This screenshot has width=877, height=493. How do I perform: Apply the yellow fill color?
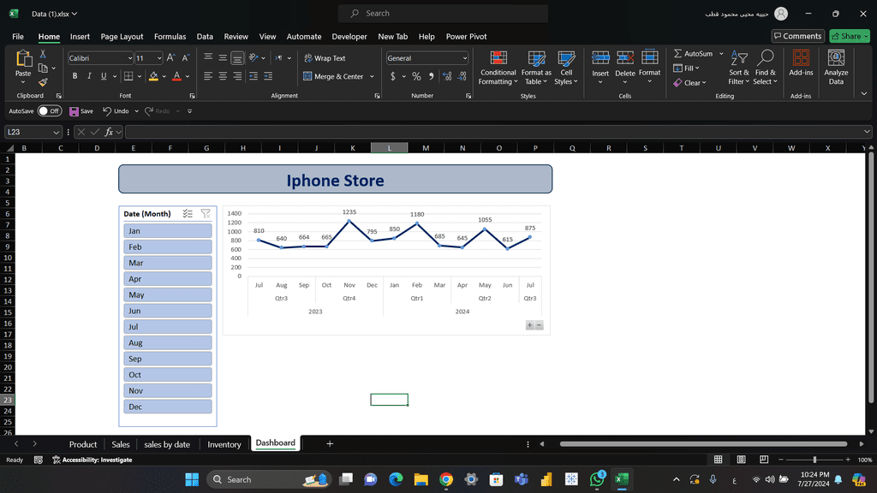tap(153, 76)
